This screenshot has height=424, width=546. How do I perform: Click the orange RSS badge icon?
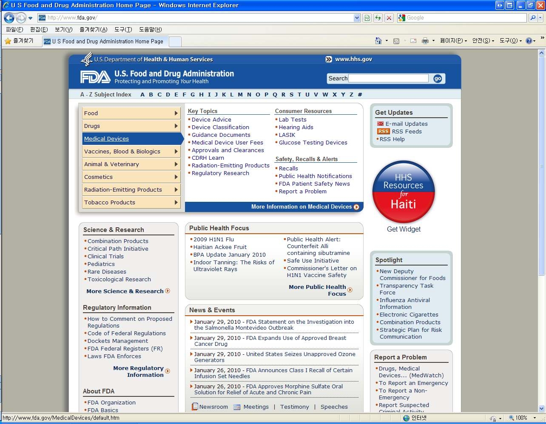[x=384, y=131]
